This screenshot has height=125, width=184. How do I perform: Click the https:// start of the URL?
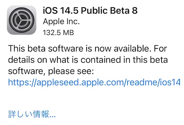(22, 82)
